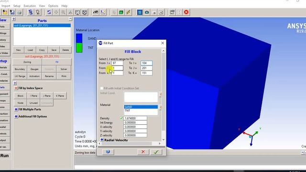Collapse the Fill by Index Space section
Image resolution: width=306 pixels, height=172 pixels.
[16, 88]
